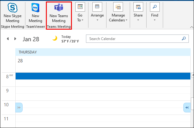Jump to the next appointment tab
The width and height of the screenshot is (194, 128).
[187, 108]
